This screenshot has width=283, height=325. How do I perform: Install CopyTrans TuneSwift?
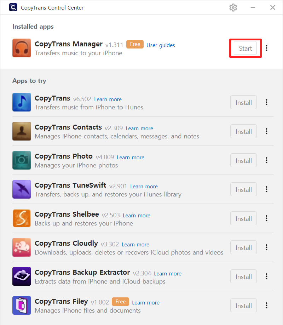point(243,189)
